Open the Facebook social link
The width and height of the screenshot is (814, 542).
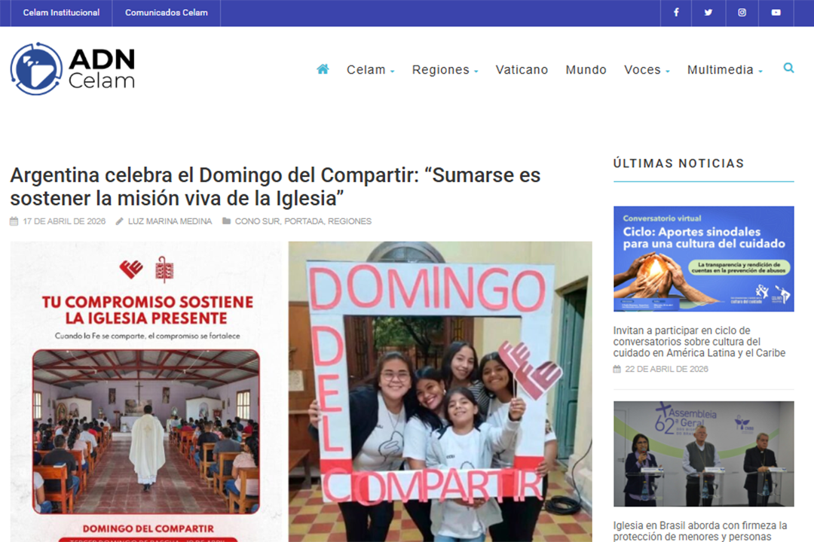pyautogui.click(x=676, y=13)
